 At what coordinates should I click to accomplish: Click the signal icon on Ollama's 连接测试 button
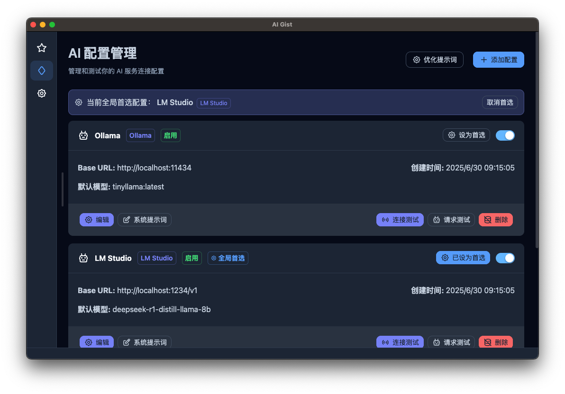click(x=384, y=219)
